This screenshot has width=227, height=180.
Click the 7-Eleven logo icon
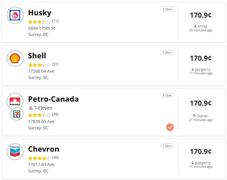point(17,114)
